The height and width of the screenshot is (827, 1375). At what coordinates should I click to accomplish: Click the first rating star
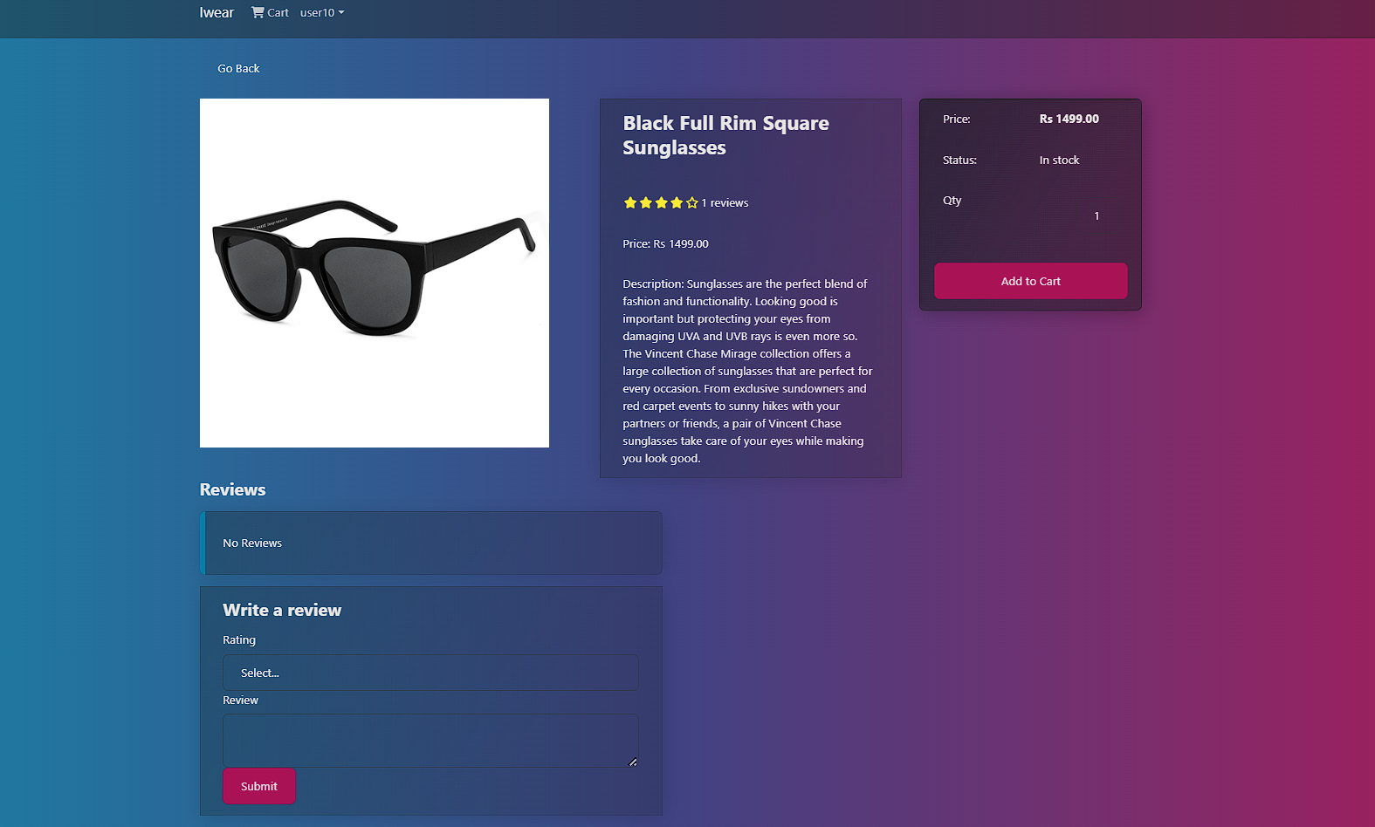pos(630,202)
